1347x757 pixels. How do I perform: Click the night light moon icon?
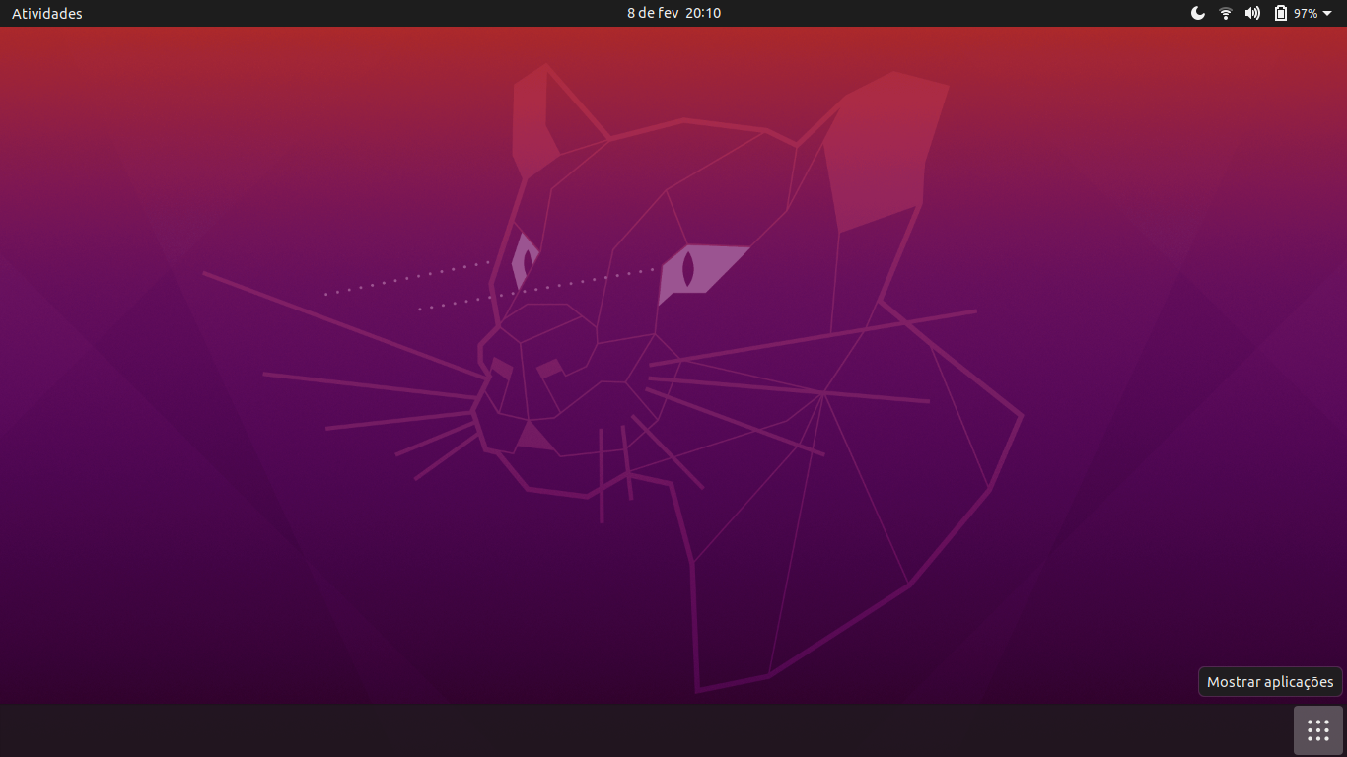(1198, 13)
